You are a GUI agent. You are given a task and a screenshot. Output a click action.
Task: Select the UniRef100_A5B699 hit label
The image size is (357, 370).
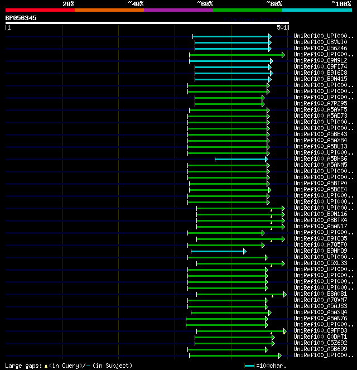(320, 349)
